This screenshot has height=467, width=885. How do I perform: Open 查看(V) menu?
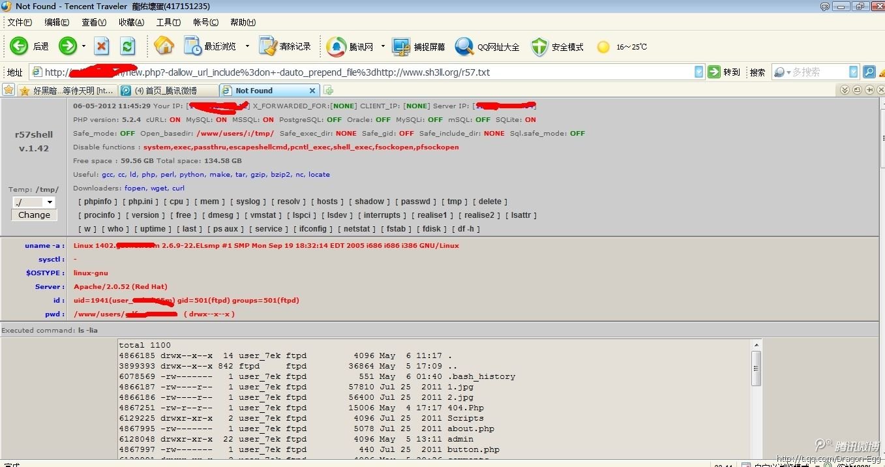[94, 22]
